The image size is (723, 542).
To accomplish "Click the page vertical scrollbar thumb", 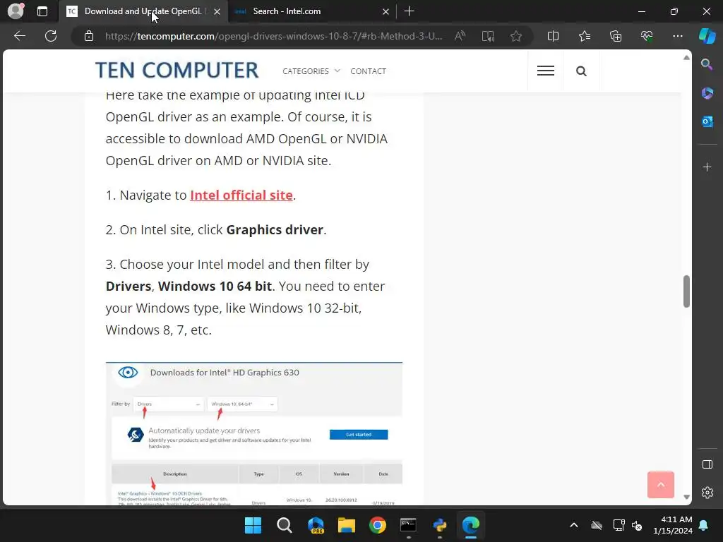I will pos(686,291).
